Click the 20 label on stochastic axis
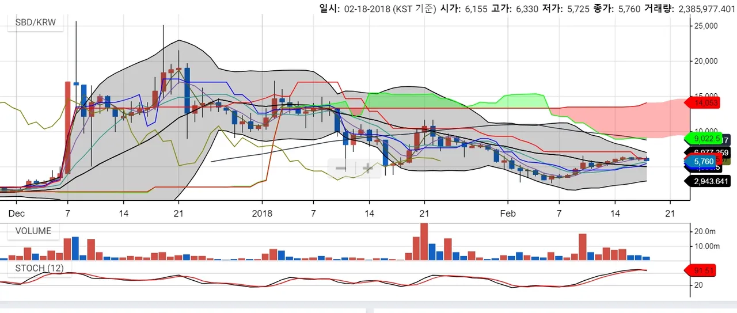The image size is (737, 313). pos(698,285)
